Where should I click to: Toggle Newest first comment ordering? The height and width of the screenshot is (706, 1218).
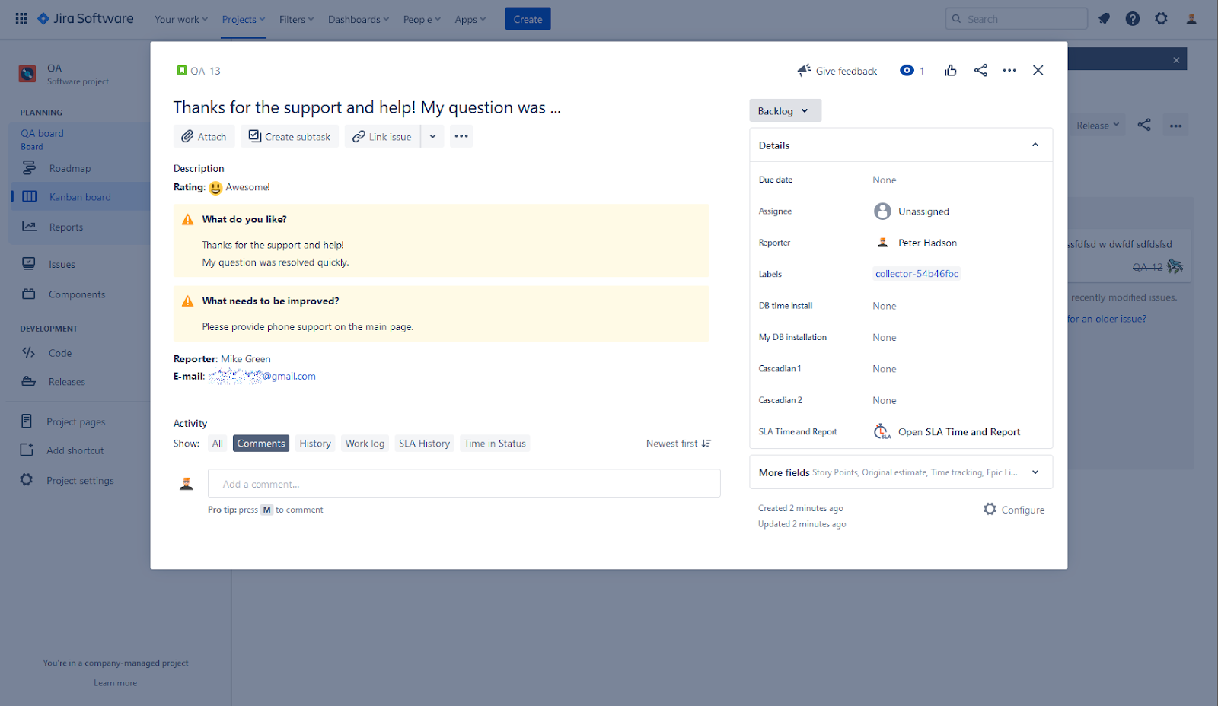tap(678, 443)
